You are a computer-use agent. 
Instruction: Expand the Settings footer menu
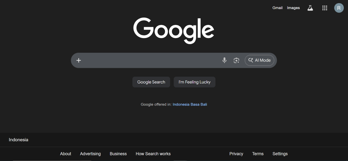tap(280, 154)
